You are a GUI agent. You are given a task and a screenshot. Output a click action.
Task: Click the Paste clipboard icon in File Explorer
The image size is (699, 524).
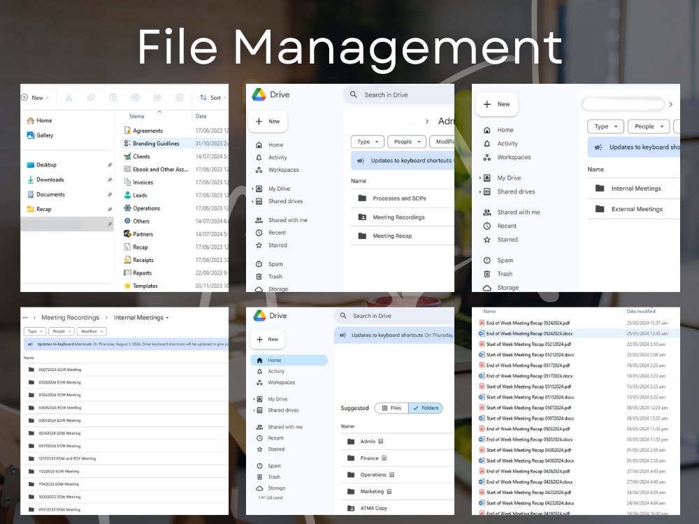point(113,98)
